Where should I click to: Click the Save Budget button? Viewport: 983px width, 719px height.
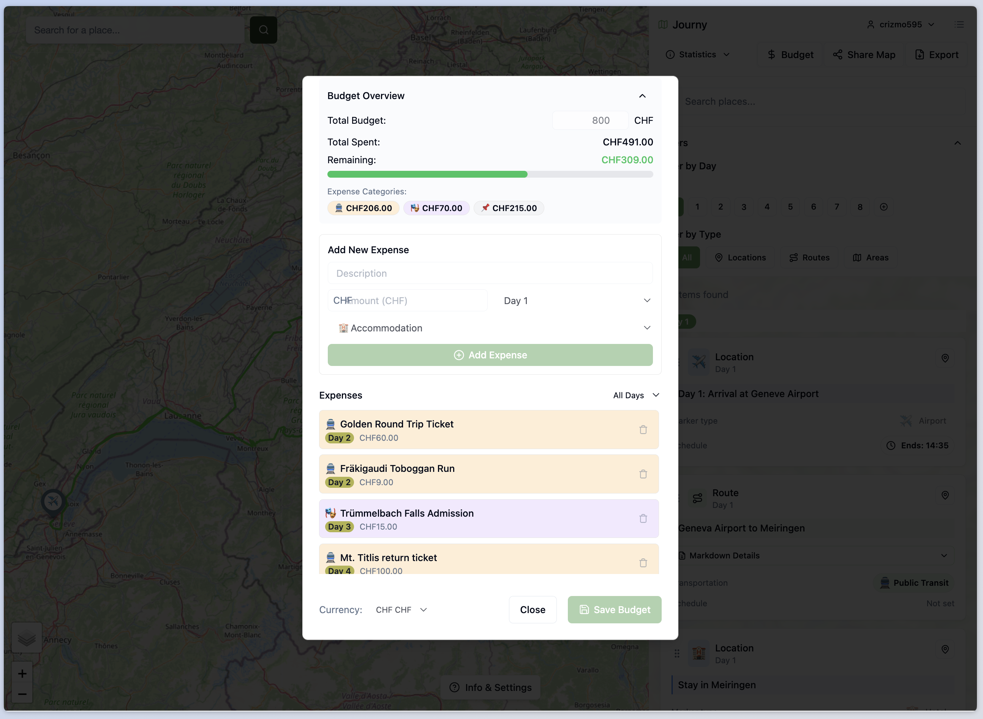(x=614, y=610)
